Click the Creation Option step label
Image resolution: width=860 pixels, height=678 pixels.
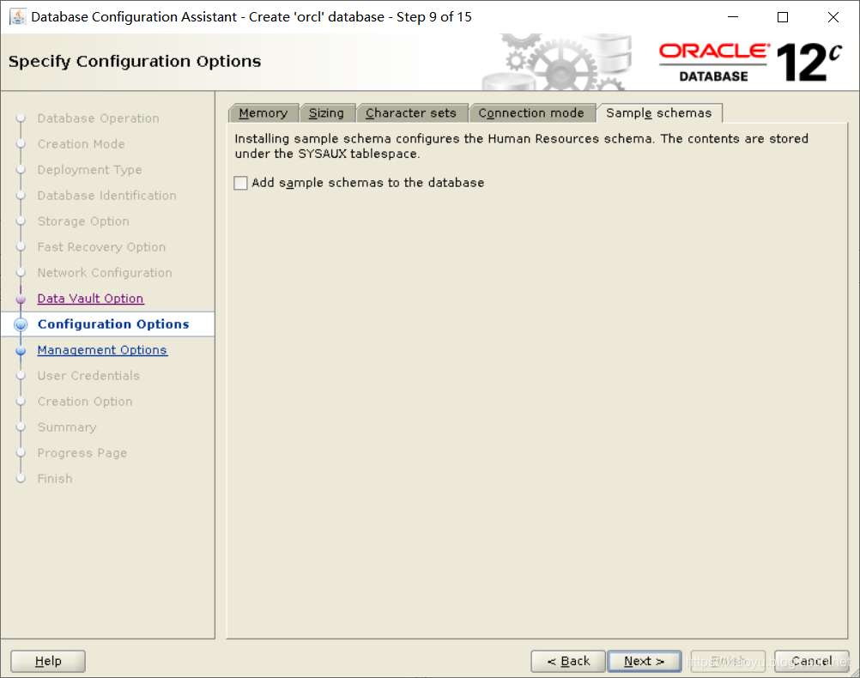pos(85,402)
